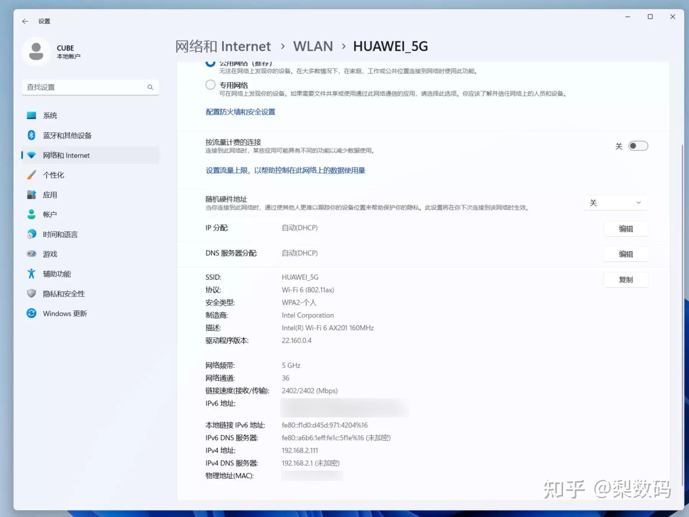The width and height of the screenshot is (689, 517).
Task: Go to 网络和 Internet breadcrumb
Action: [223, 46]
